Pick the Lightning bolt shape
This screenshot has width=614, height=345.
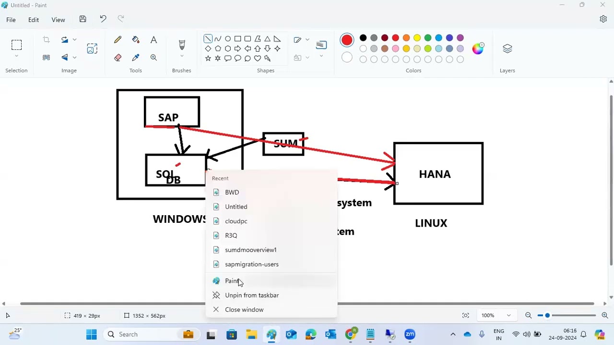[267, 58]
